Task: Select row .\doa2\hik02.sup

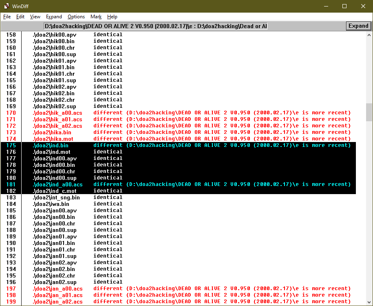Action: coord(178,106)
